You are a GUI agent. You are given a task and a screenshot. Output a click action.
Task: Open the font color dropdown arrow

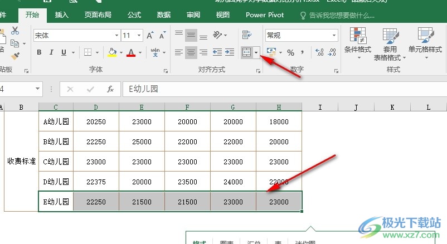pos(140,52)
